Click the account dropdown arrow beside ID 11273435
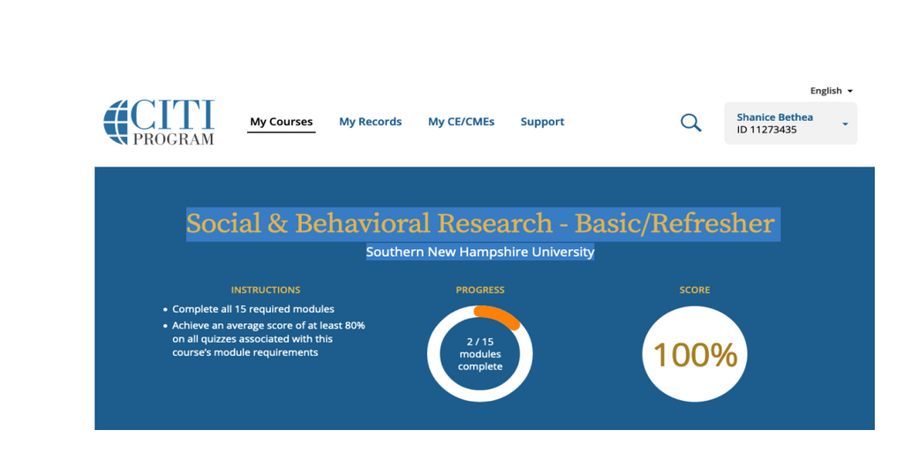904x475 pixels. point(845,124)
